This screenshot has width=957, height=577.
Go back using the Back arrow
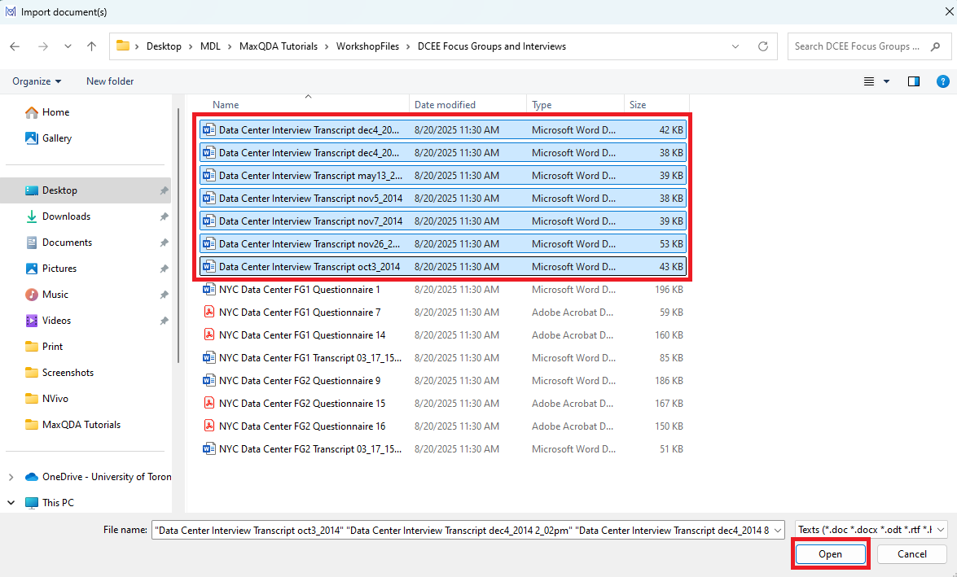[15, 46]
